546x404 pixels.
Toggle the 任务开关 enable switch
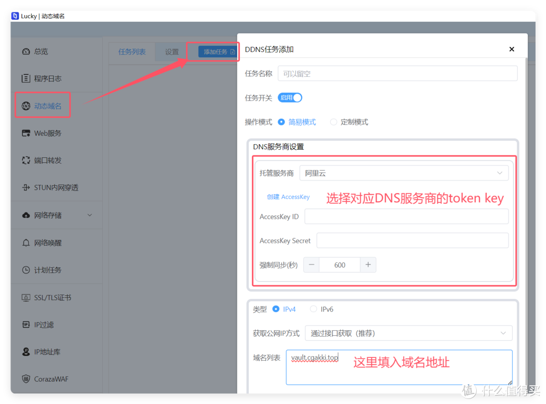(x=290, y=98)
